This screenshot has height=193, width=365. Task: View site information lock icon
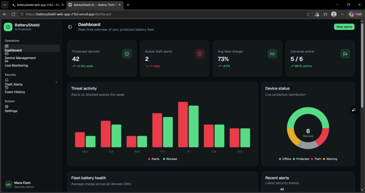pyautogui.click(x=22, y=14)
